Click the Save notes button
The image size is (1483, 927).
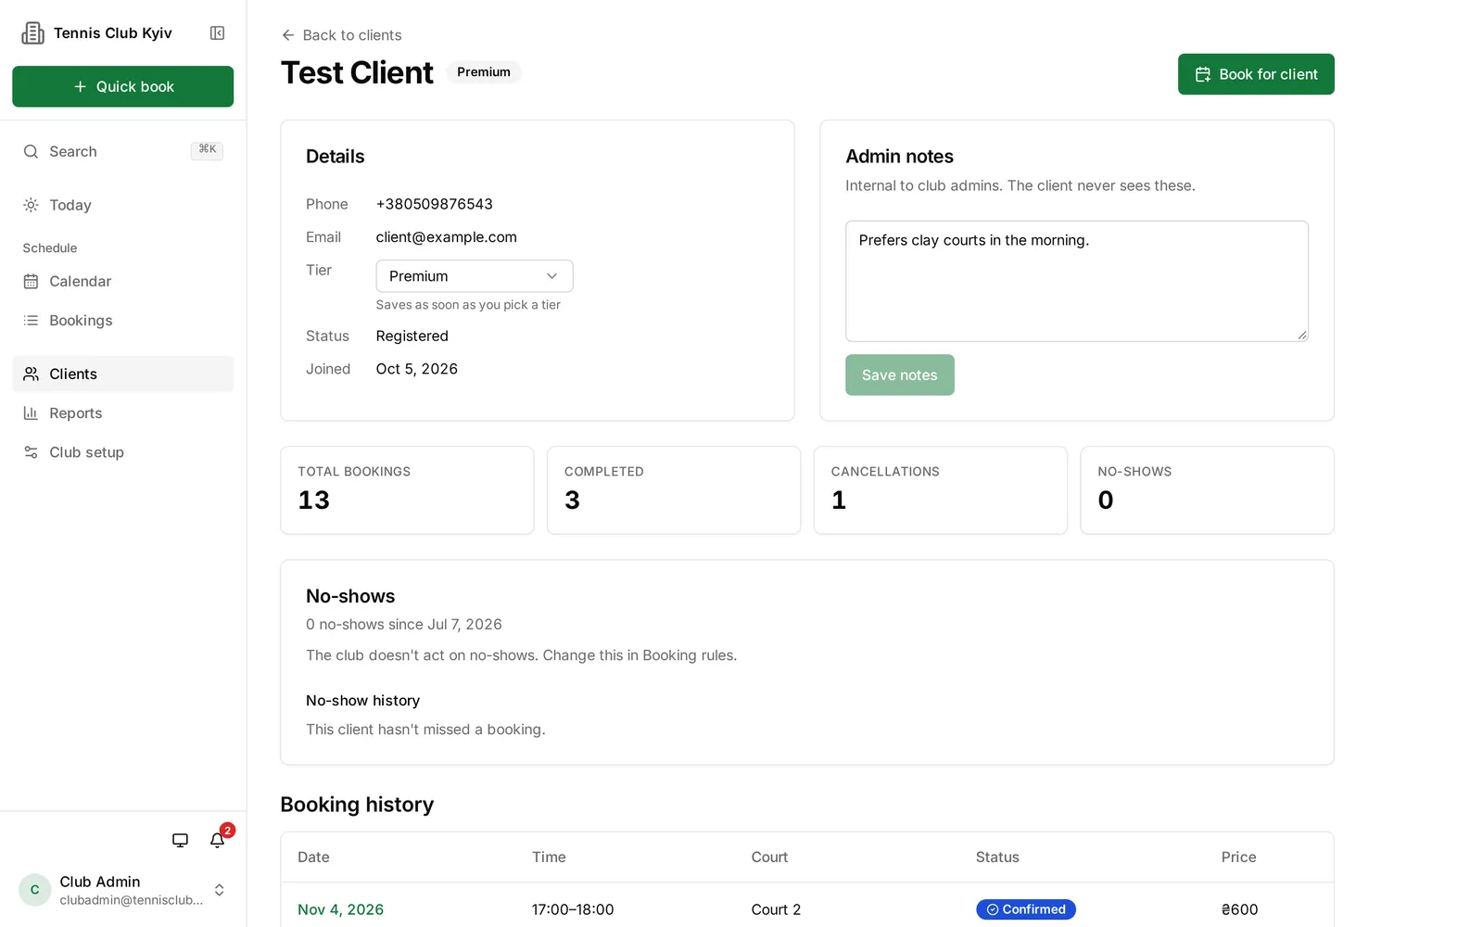899,375
